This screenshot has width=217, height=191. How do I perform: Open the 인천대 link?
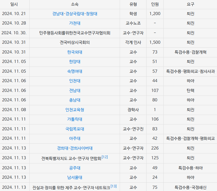tap(75, 81)
